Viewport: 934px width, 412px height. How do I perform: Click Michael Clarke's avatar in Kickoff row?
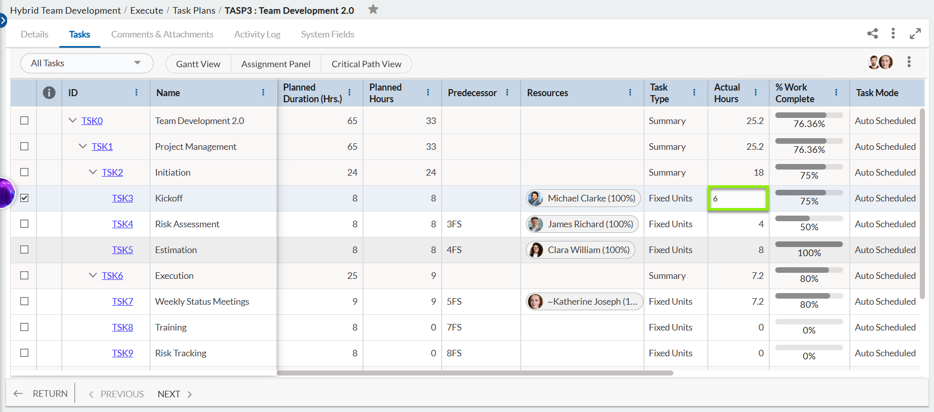(x=535, y=198)
